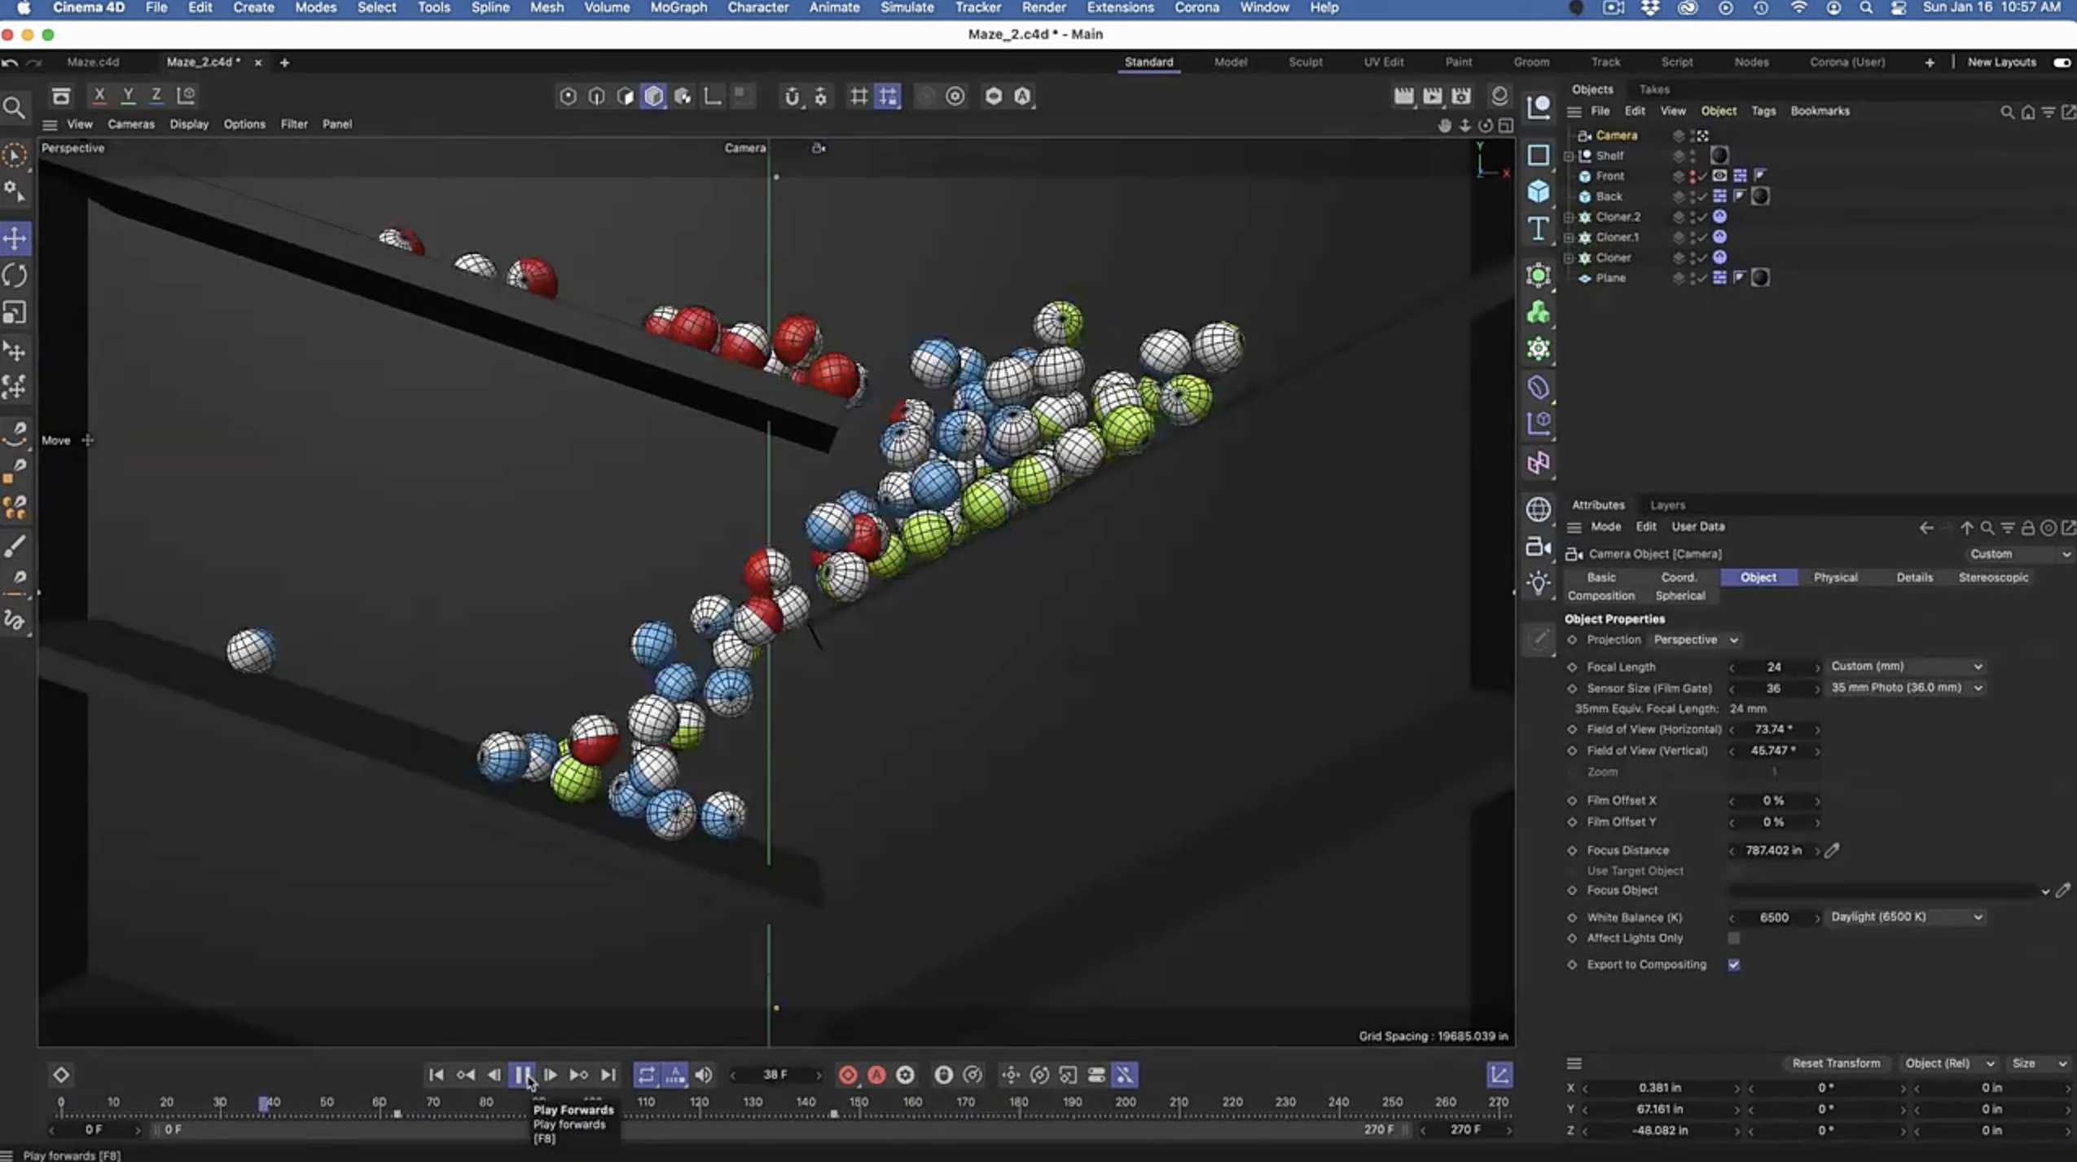Disable the Export to Compositing checkbox
Viewport: 2077px width, 1162px height.
click(x=1734, y=965)
